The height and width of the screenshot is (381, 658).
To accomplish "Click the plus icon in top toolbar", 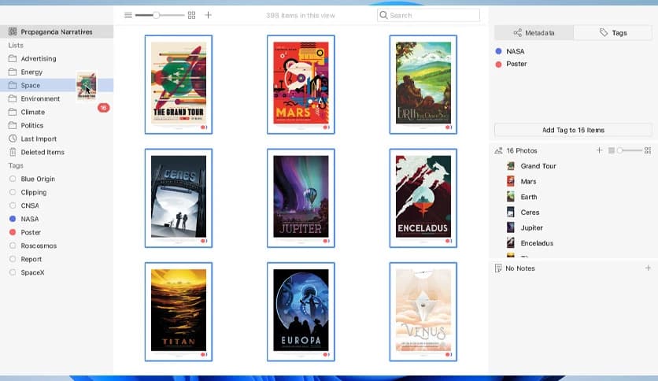I will [x=208, y=15].
